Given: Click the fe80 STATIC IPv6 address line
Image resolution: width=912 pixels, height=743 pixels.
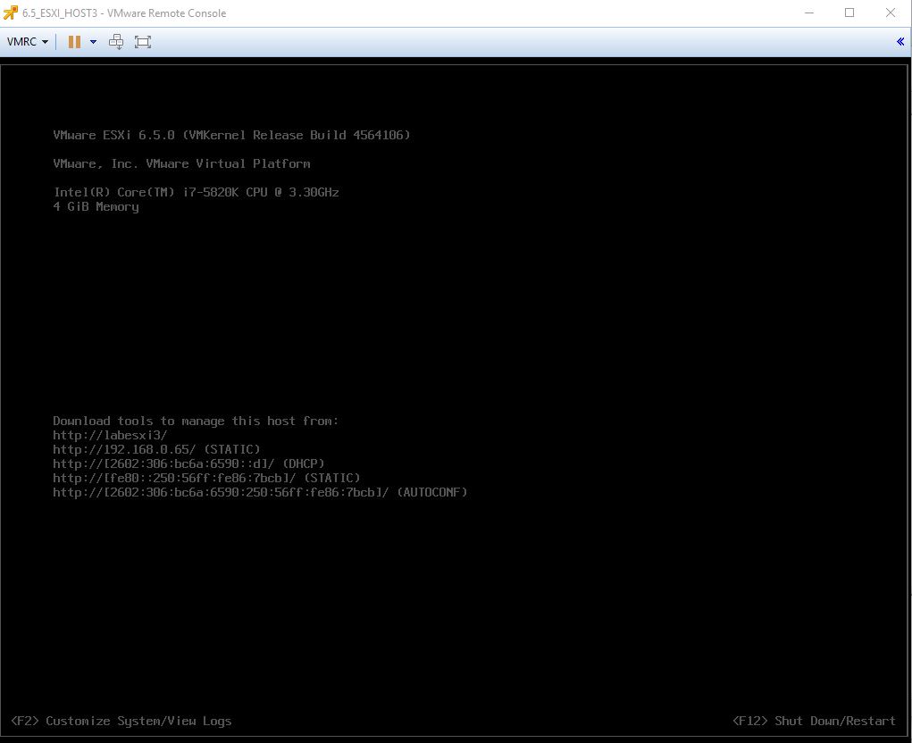Looking at the screenshot, I should (x=206, y=478).
